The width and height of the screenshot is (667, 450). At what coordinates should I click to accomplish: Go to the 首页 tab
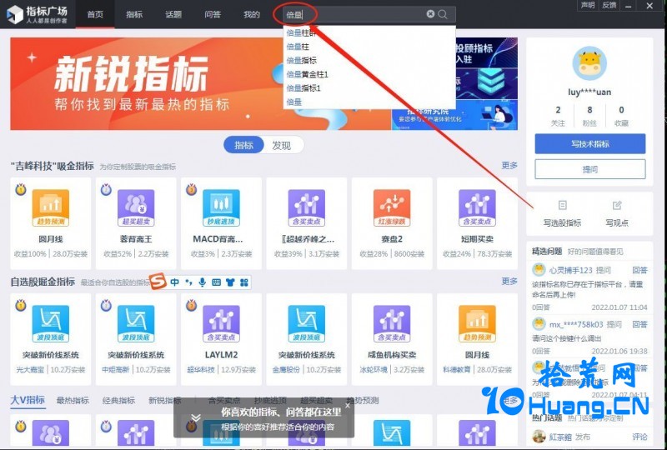tap(95, 14)
